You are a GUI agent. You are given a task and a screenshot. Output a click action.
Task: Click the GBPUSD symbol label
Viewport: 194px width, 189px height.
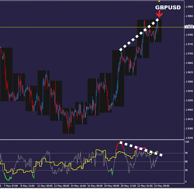tap(168, 7)
